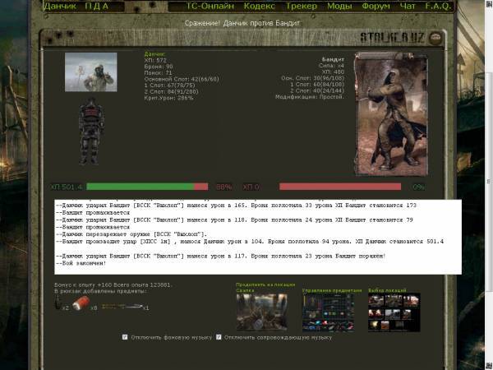Toggle the disable background music checkbox
The height and width of the screenshot is (370, 493).
[125, 337]
